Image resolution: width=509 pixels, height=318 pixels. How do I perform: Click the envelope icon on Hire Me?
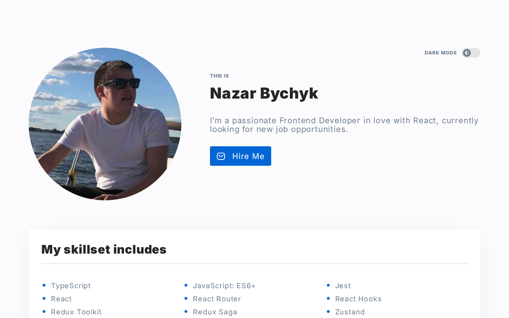[x=221, y=156]
